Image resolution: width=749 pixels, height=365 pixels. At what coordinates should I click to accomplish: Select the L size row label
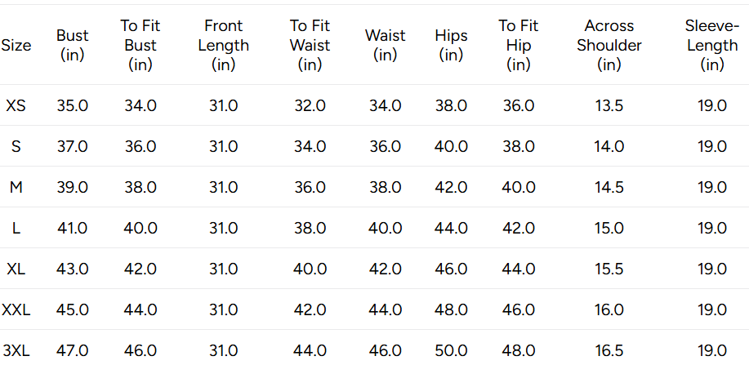pyautogui.click(x=16, y=229)
